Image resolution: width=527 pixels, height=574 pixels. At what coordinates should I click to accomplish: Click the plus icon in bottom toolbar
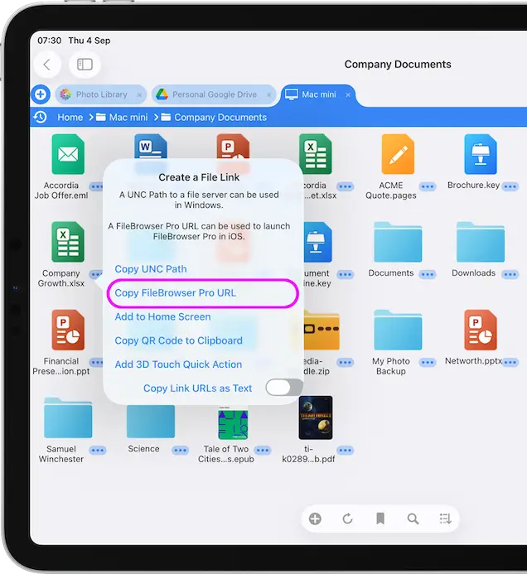(315, 519)
